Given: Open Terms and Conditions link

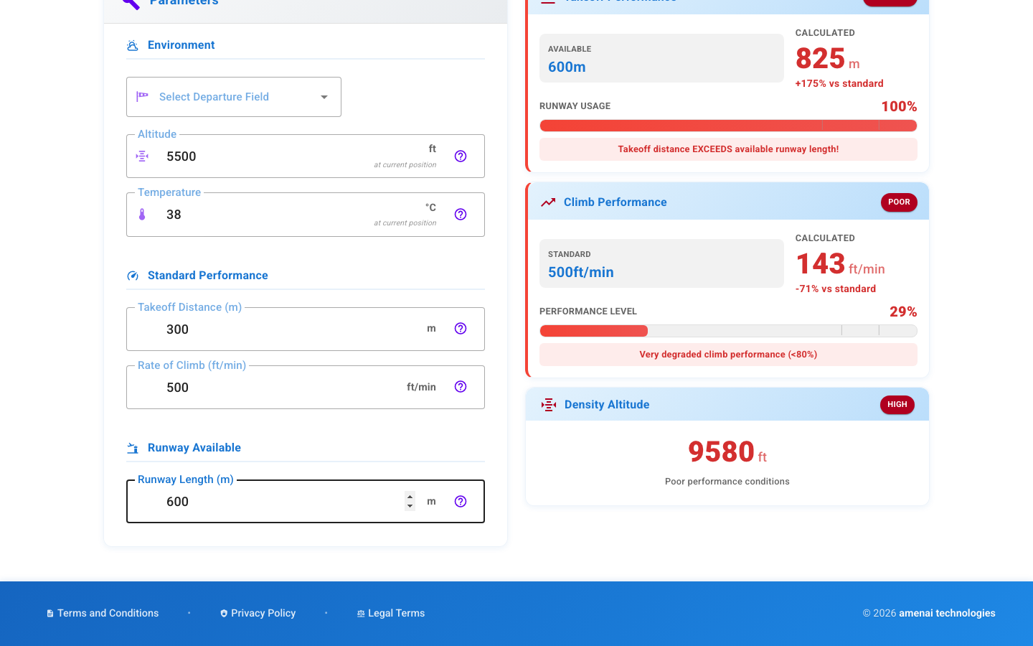Looking at the screenshot, I should click(108, 613).
